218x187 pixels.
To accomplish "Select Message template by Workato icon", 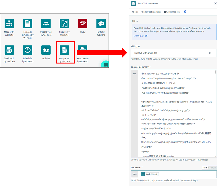I will click(x=28, y=23).
